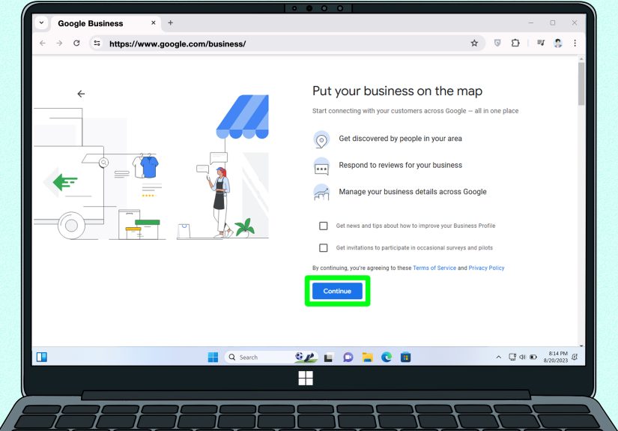Open the tab search chevron
The height and width of the screenshot is (431, 618).
[41, 23]
